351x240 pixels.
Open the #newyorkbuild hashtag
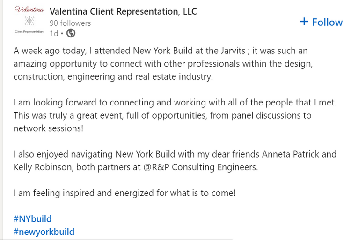pos(44,232)
